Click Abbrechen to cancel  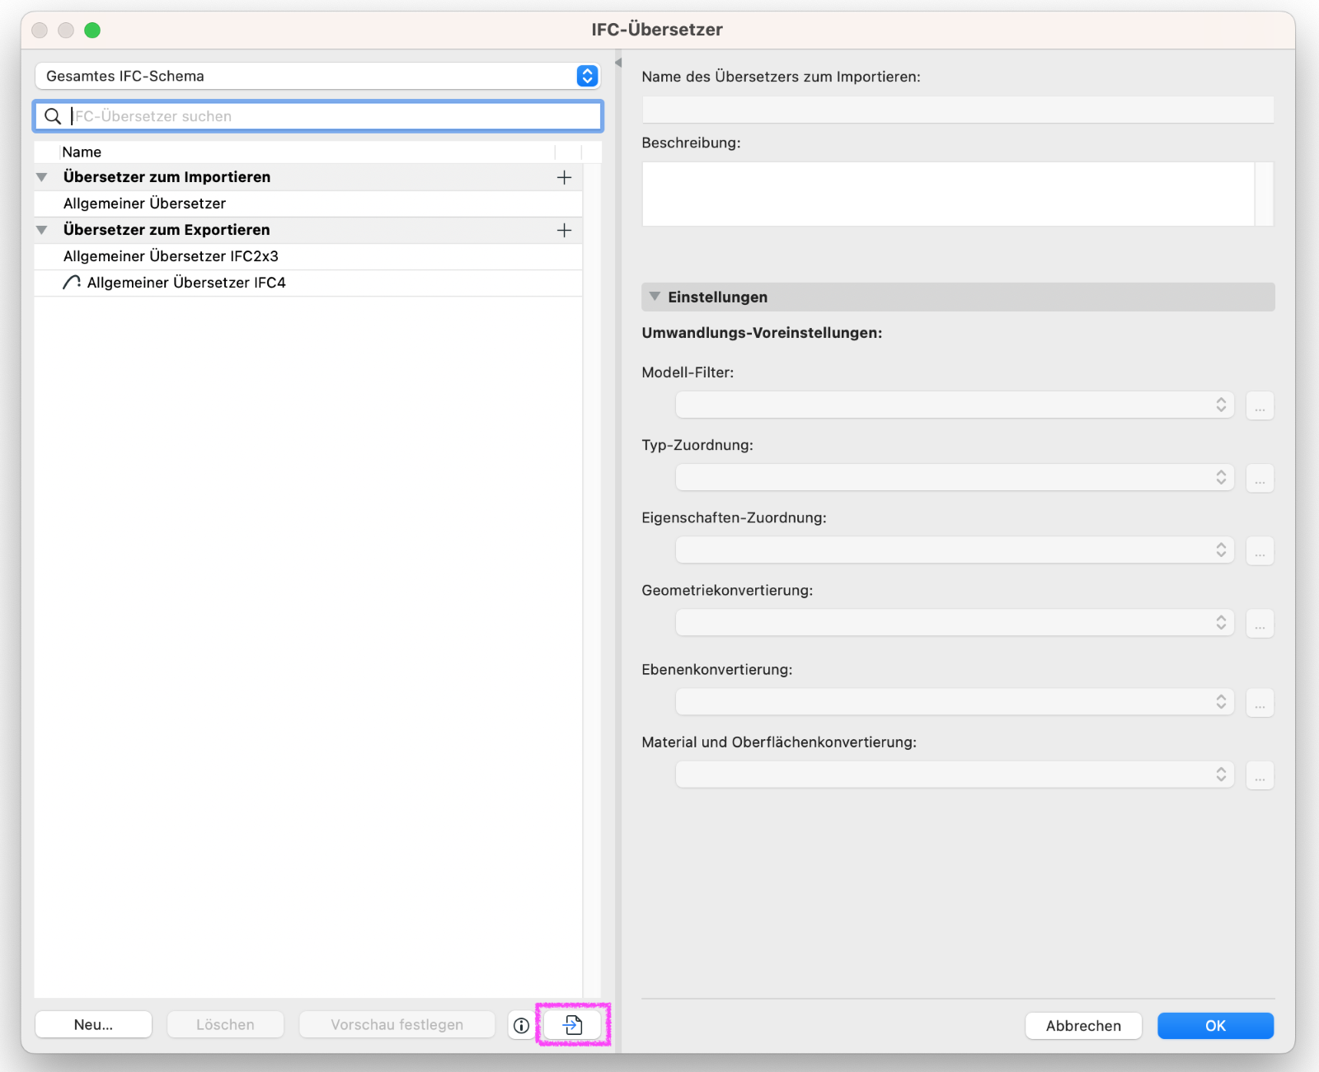(x=1083, y=1026)
